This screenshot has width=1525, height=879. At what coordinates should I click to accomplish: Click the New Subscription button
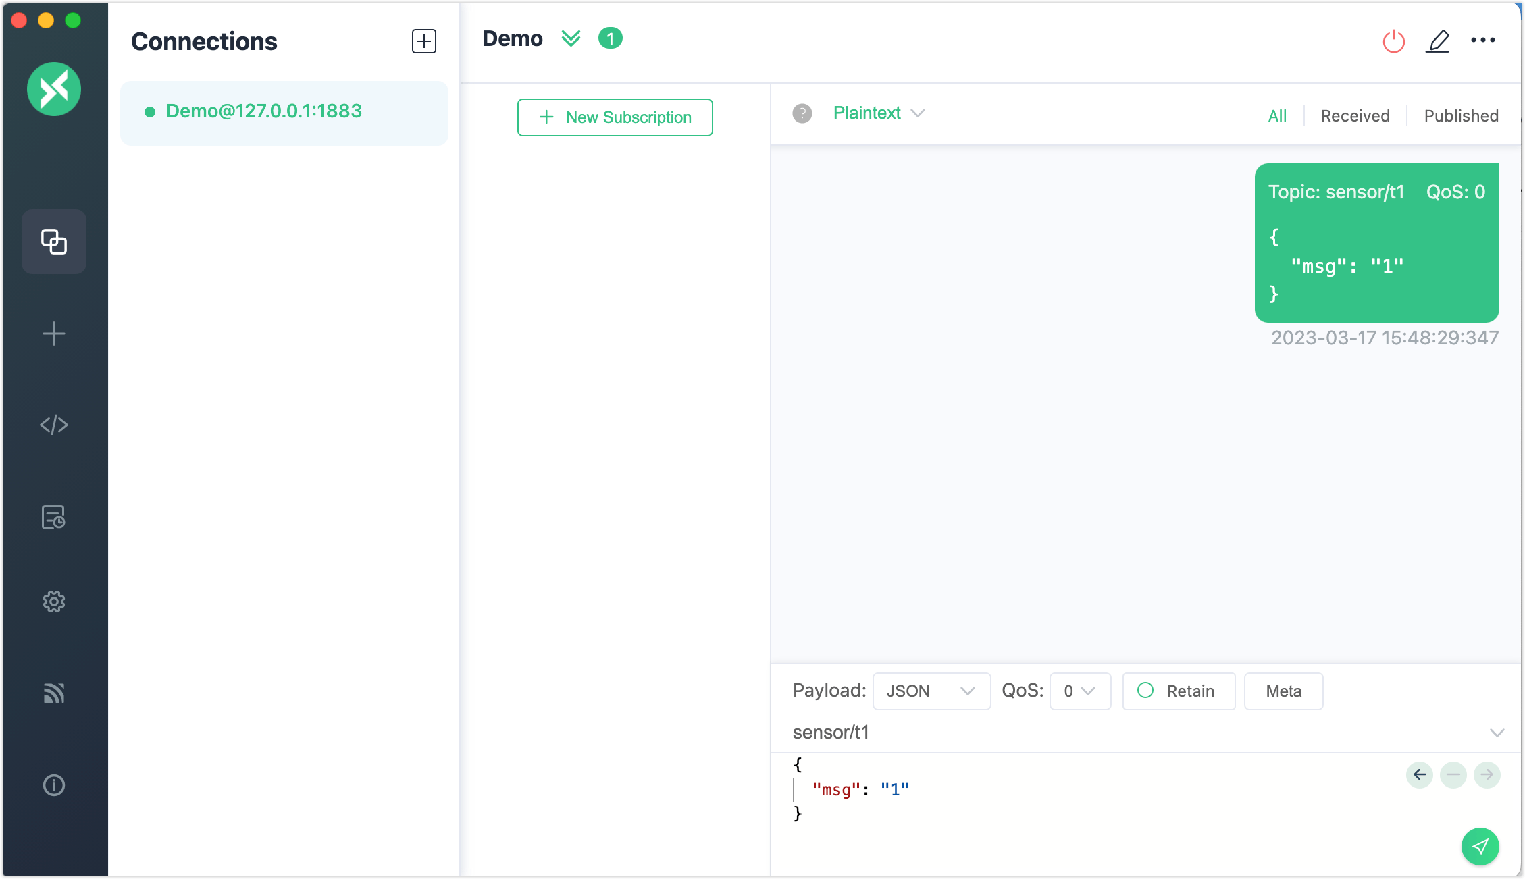click(615, 117)
